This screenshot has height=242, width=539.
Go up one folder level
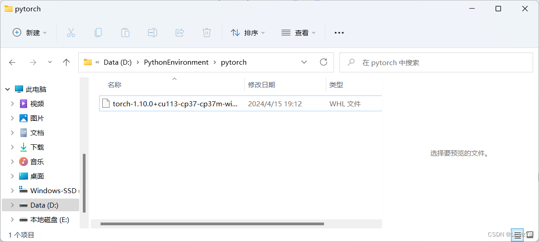click(67, 62)
